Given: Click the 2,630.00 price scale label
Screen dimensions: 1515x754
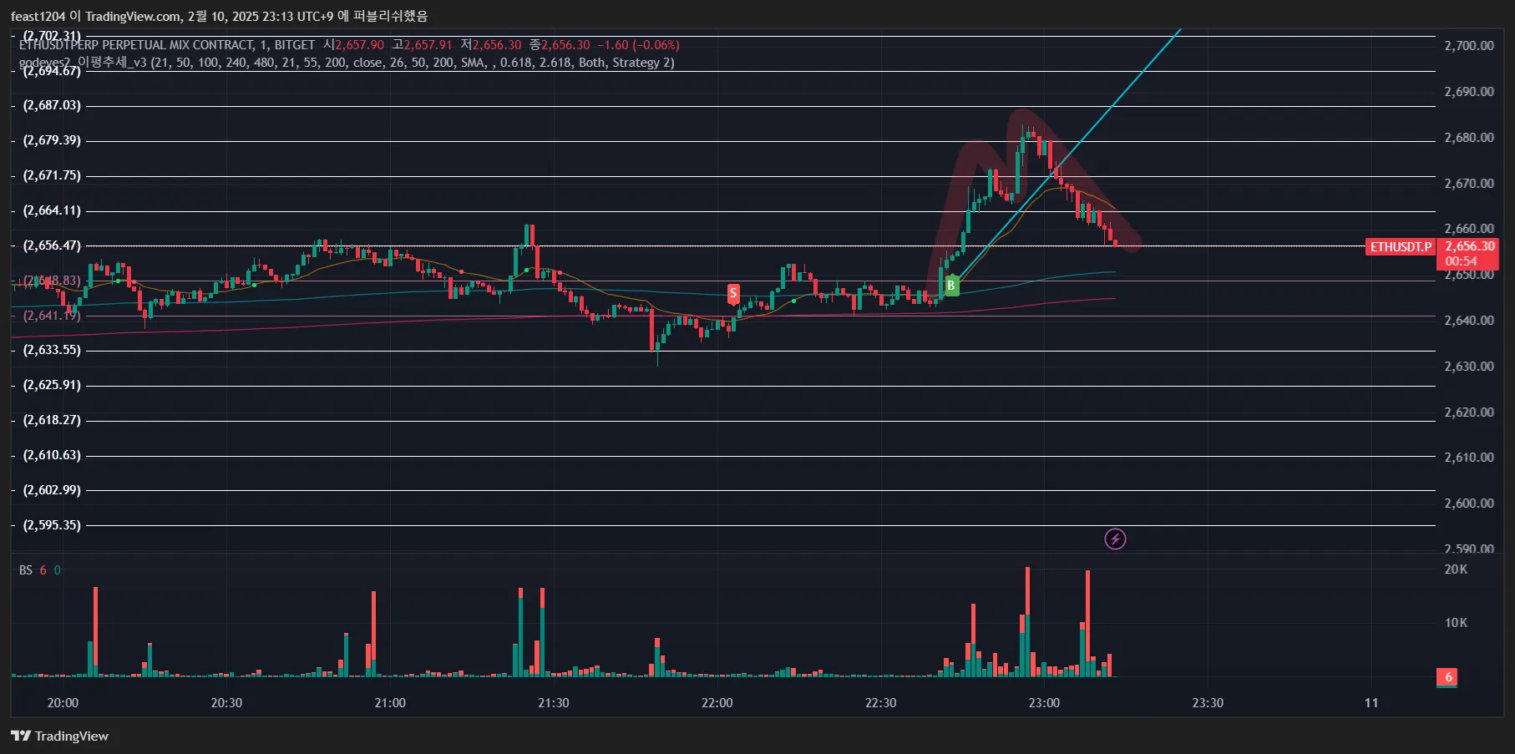Looking at the screenshot, I should point(1469,367).
